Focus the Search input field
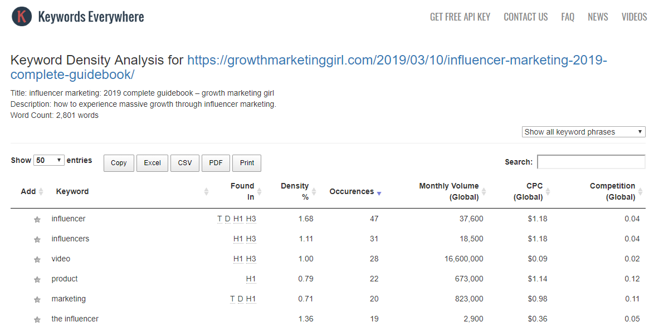This screenshot has height=332, width=654. [591, 162]
